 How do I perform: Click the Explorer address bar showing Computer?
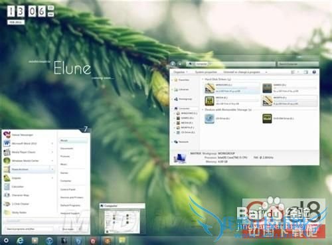click(x=230, y=64)
